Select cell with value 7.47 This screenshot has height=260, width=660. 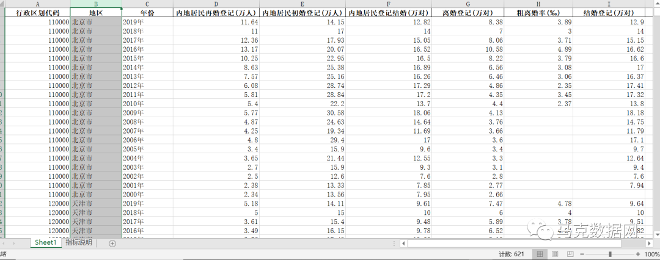[468, 204]
